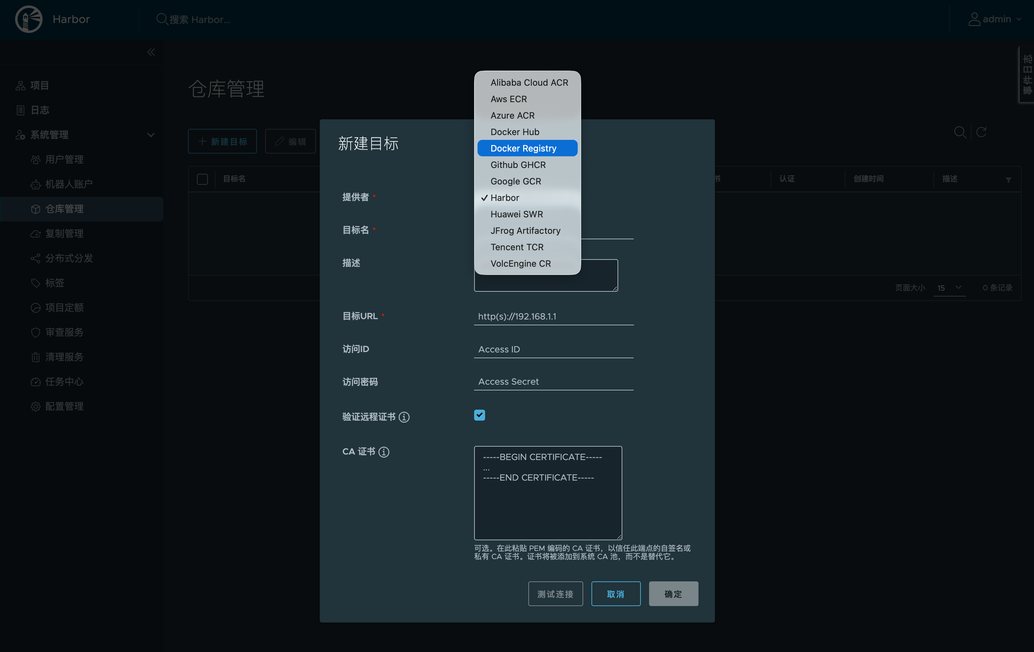Click the 项目定额 quota icon
Image resolution: width=1034 pixels, height=652 pixels.
click(x=36, y=307)
